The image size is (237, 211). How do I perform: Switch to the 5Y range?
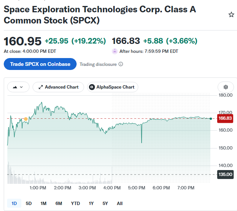(x=105, y=203)
